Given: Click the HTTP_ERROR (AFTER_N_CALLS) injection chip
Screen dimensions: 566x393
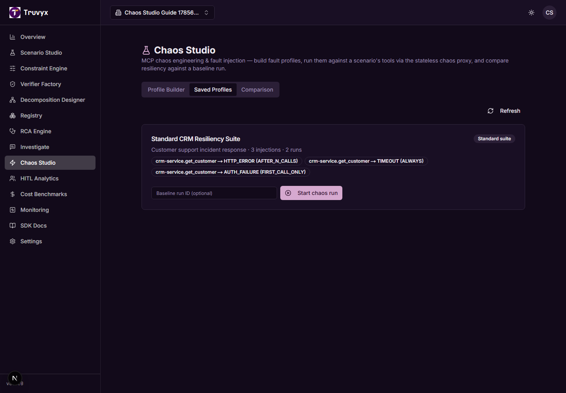Looking at the screenshot, I should tap(227, 161).
